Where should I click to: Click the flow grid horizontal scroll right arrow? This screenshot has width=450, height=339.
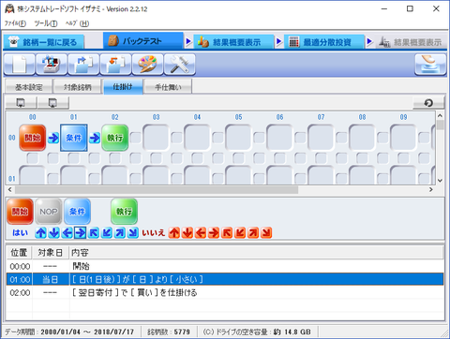click(431, 189)
